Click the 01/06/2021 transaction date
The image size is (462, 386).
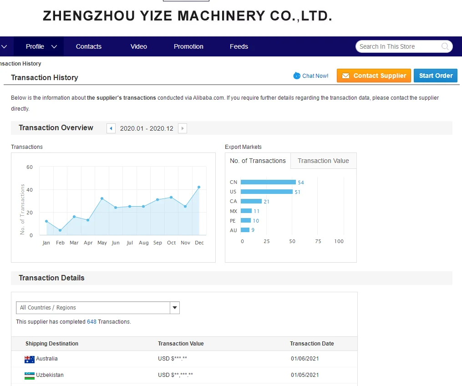(x=305, y=359)
